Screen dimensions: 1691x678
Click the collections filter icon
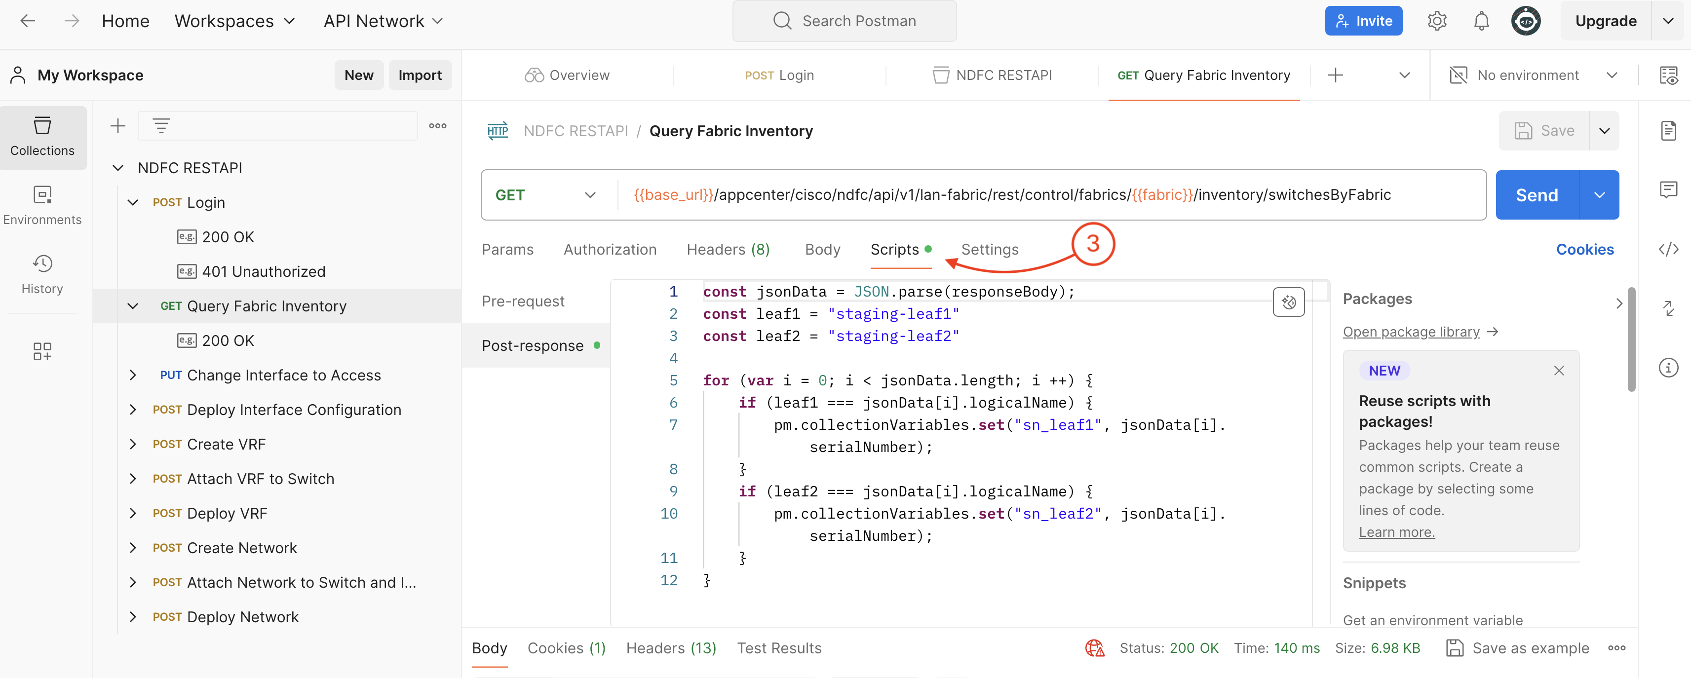coord(161,125)
